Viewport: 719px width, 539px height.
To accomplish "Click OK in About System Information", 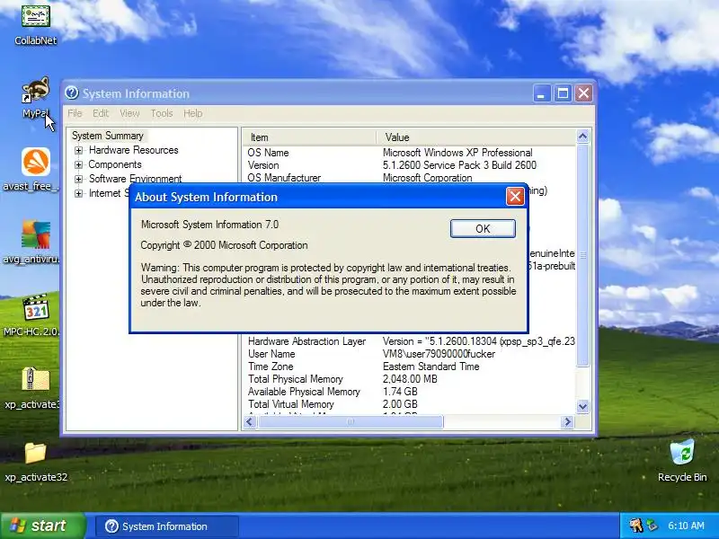I will click(x=483, y=229).
